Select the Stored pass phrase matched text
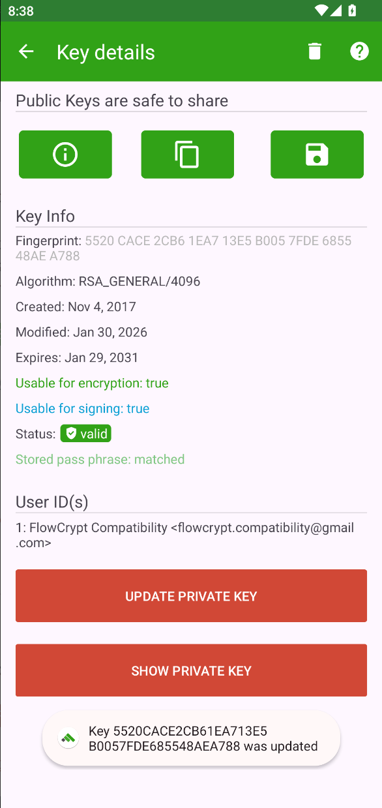Viewport: 382px width, 808px height. pos(100,459)
